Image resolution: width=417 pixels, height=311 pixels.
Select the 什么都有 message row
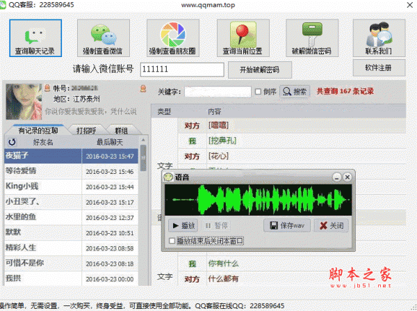[292, 279]
